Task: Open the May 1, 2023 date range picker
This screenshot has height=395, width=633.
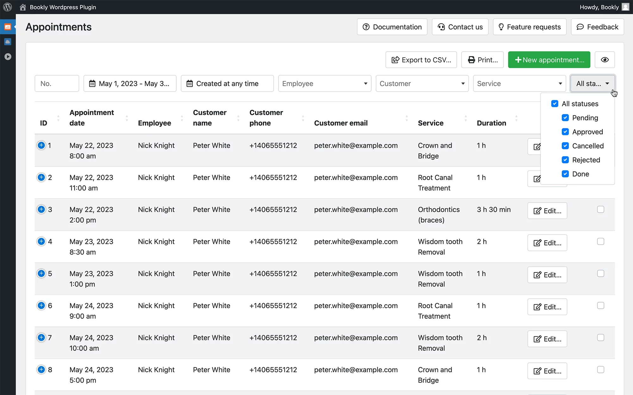Action: pos(130,83)
